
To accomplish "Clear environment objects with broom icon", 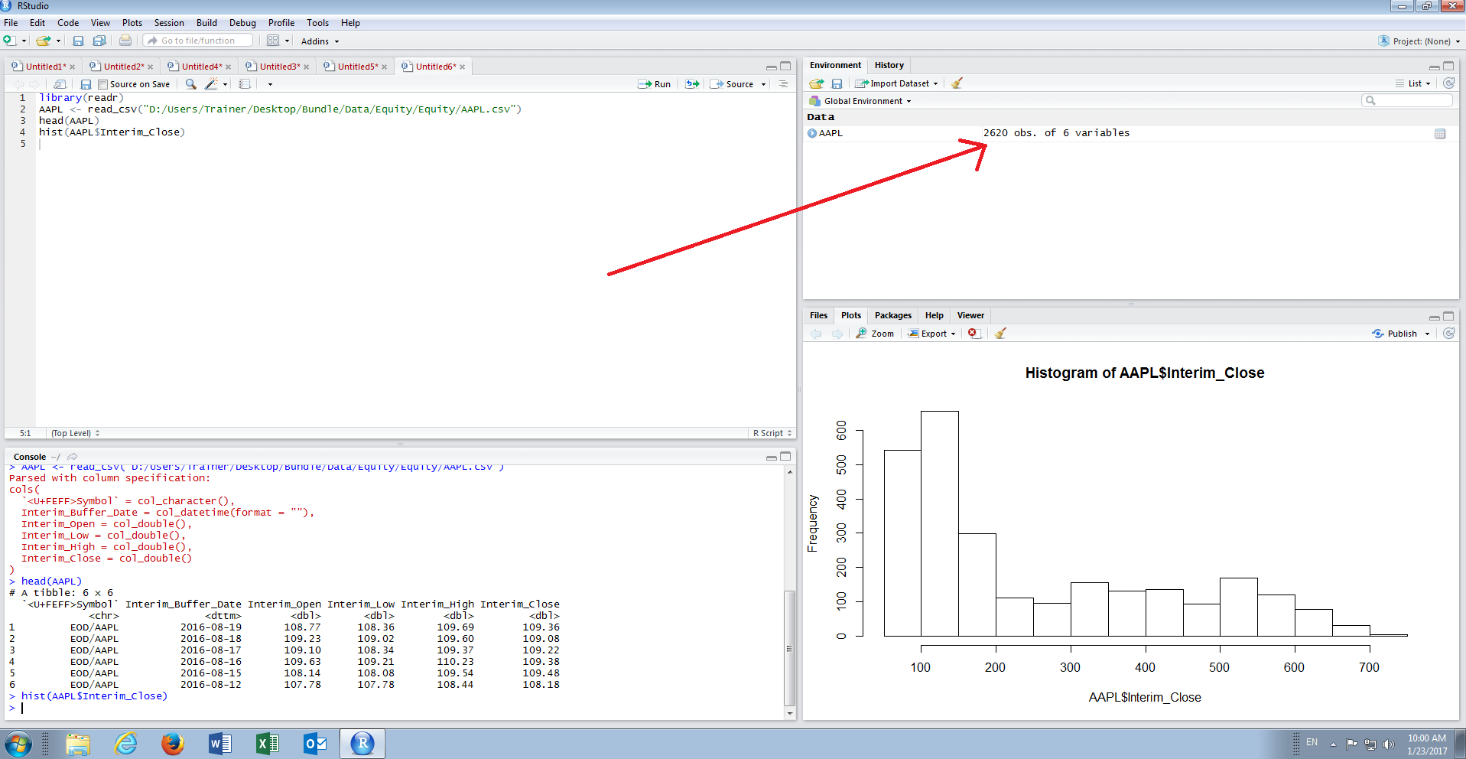I will coord(957,83).
